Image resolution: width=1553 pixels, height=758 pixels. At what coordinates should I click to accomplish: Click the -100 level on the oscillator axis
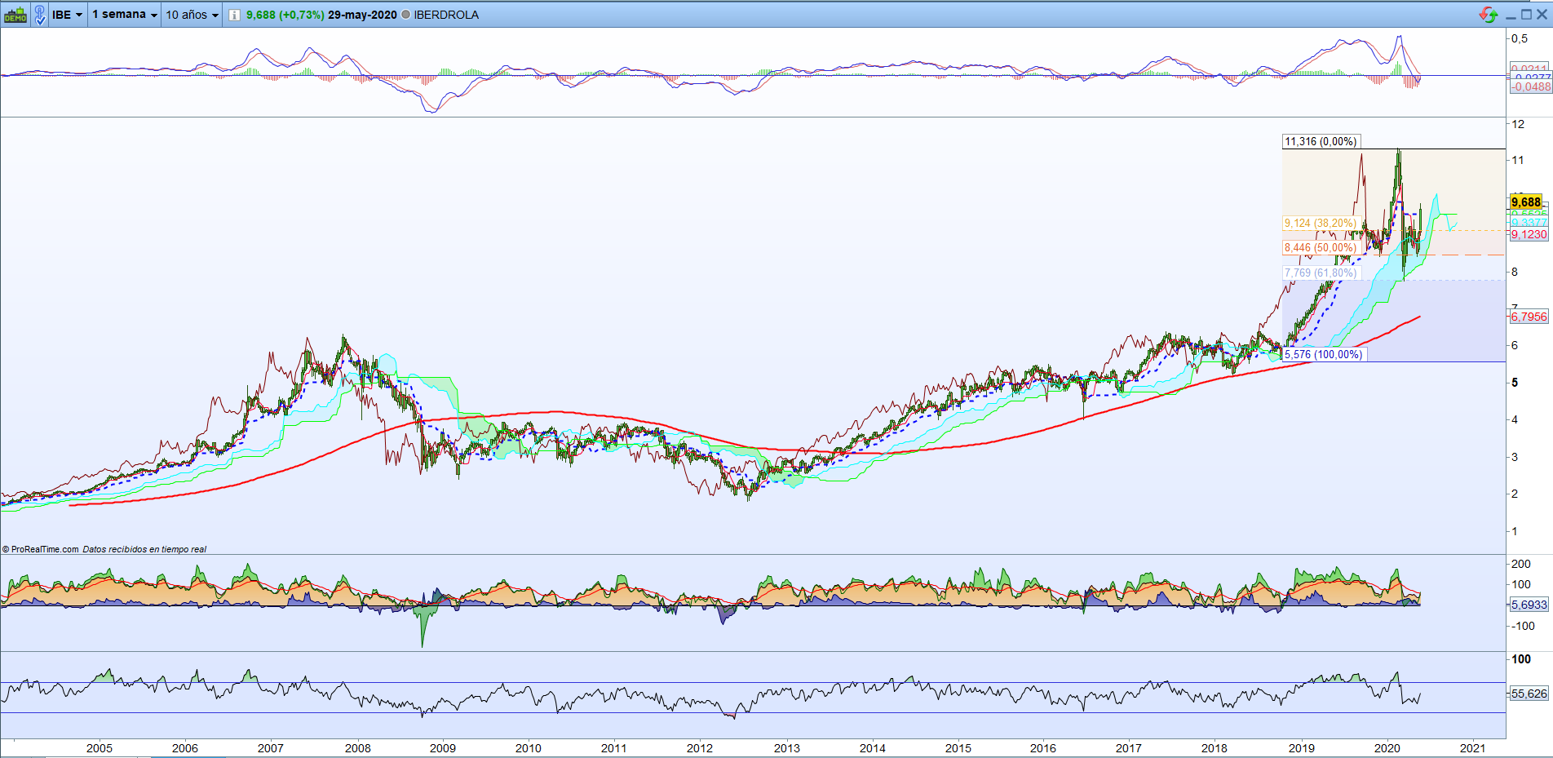[1523, 626]
